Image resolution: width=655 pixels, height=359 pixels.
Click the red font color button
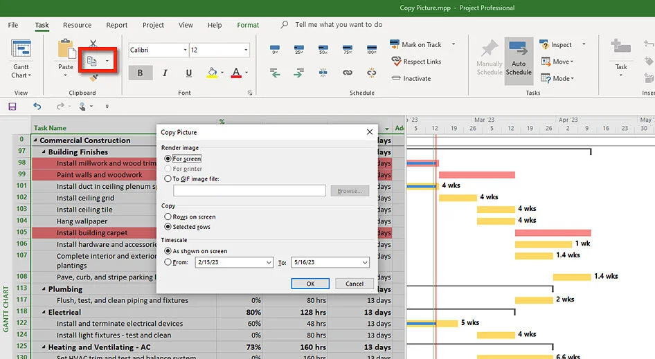point(236,73)
